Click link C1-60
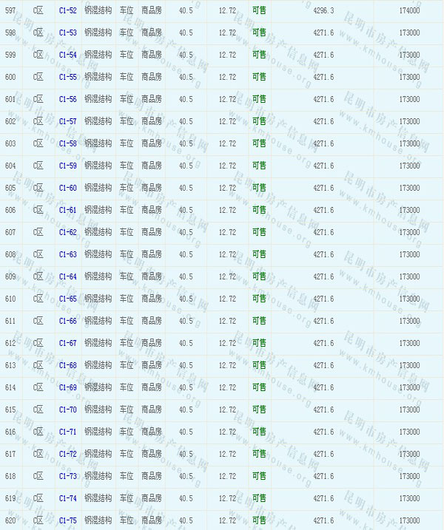The width and height of the screenshot is (444, 530). pos(67,188)
